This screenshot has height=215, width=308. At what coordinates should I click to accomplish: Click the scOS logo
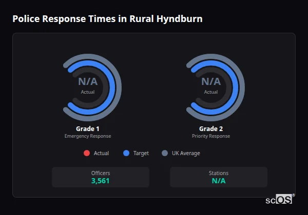click(x=280, y=199)
